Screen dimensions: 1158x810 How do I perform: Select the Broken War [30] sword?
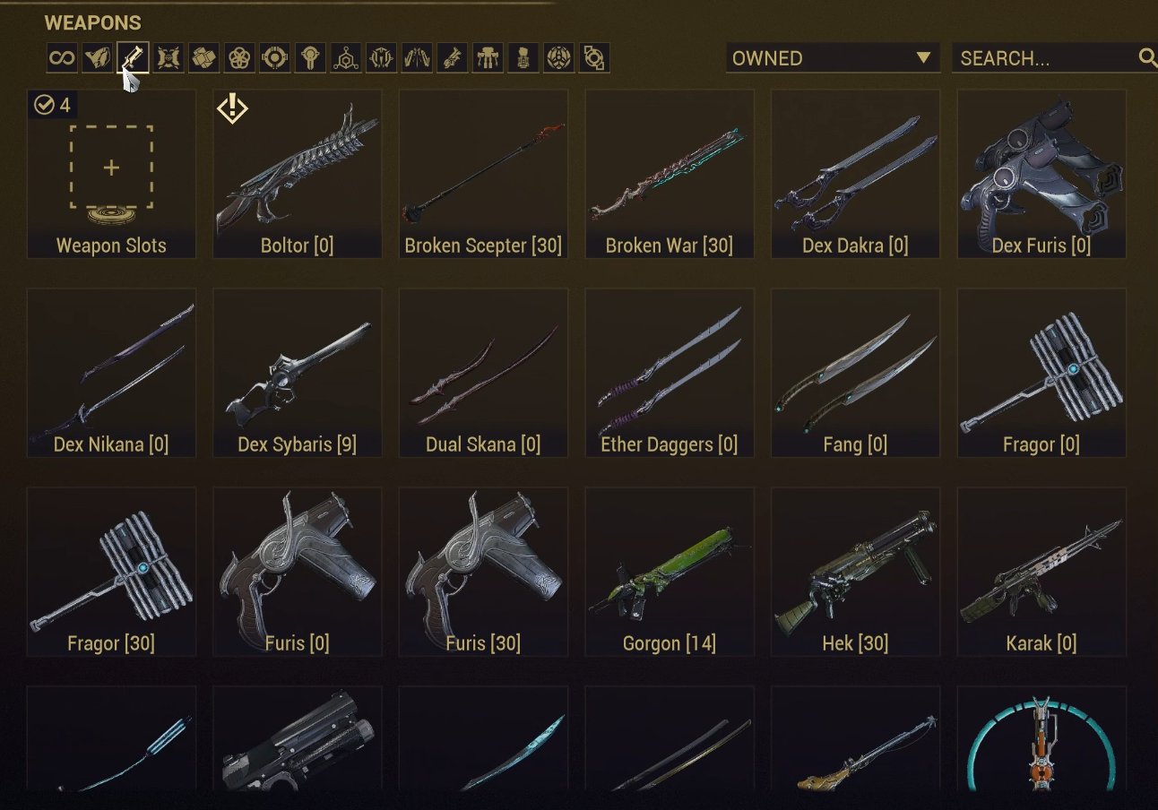[670, 173]
